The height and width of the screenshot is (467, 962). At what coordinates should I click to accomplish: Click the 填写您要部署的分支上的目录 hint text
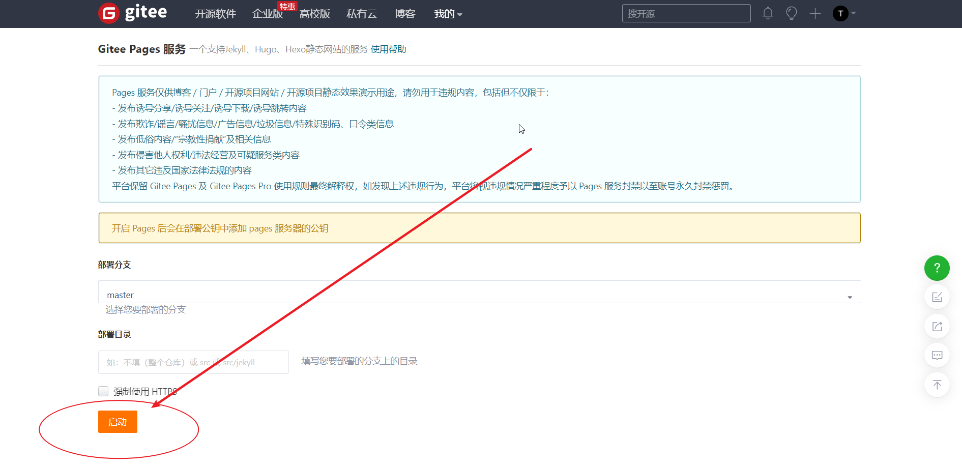359,361
